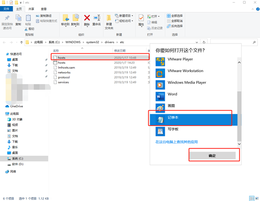
Task: Click the Pin to Quick access icon
Action: point(7,18)
